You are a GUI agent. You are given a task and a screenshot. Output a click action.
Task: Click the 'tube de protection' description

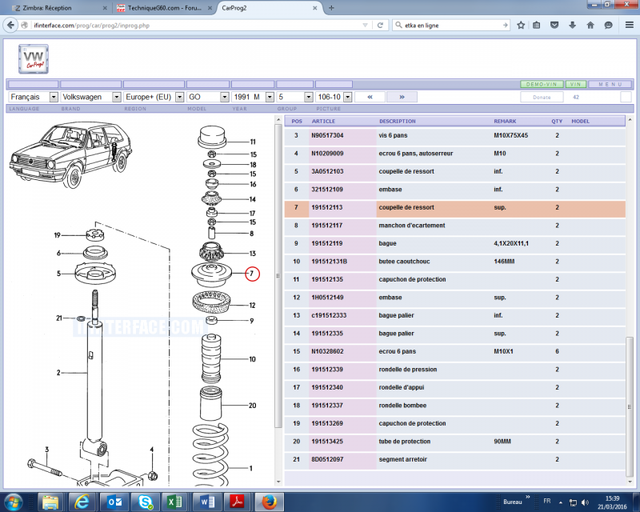pyautogui.click(x=405, y=442)
